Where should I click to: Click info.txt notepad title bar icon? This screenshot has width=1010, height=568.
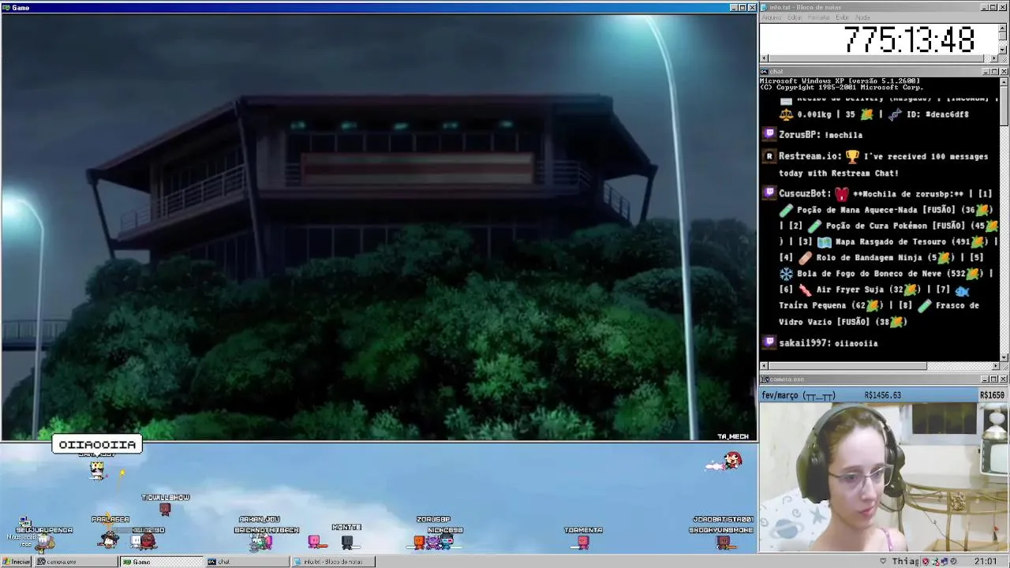[764, 7]
